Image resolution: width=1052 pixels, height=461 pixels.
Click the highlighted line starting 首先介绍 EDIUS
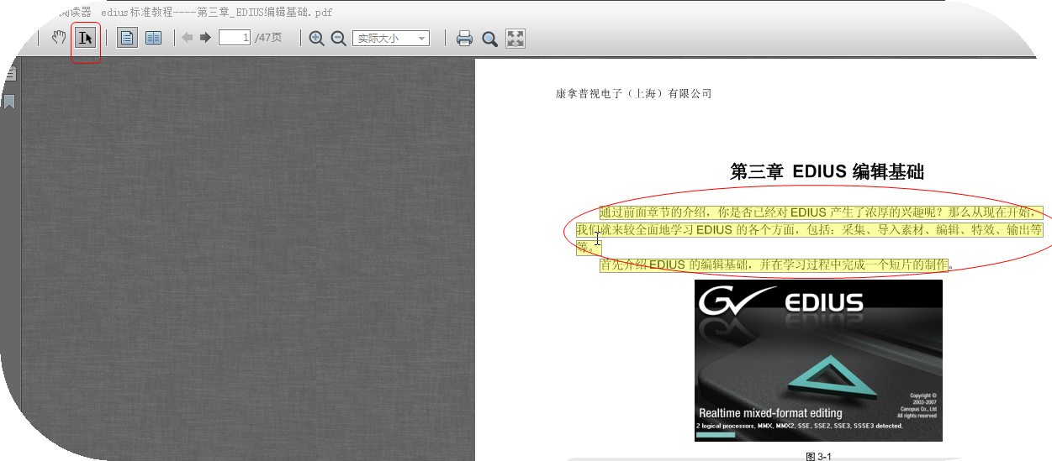[774, 265]
